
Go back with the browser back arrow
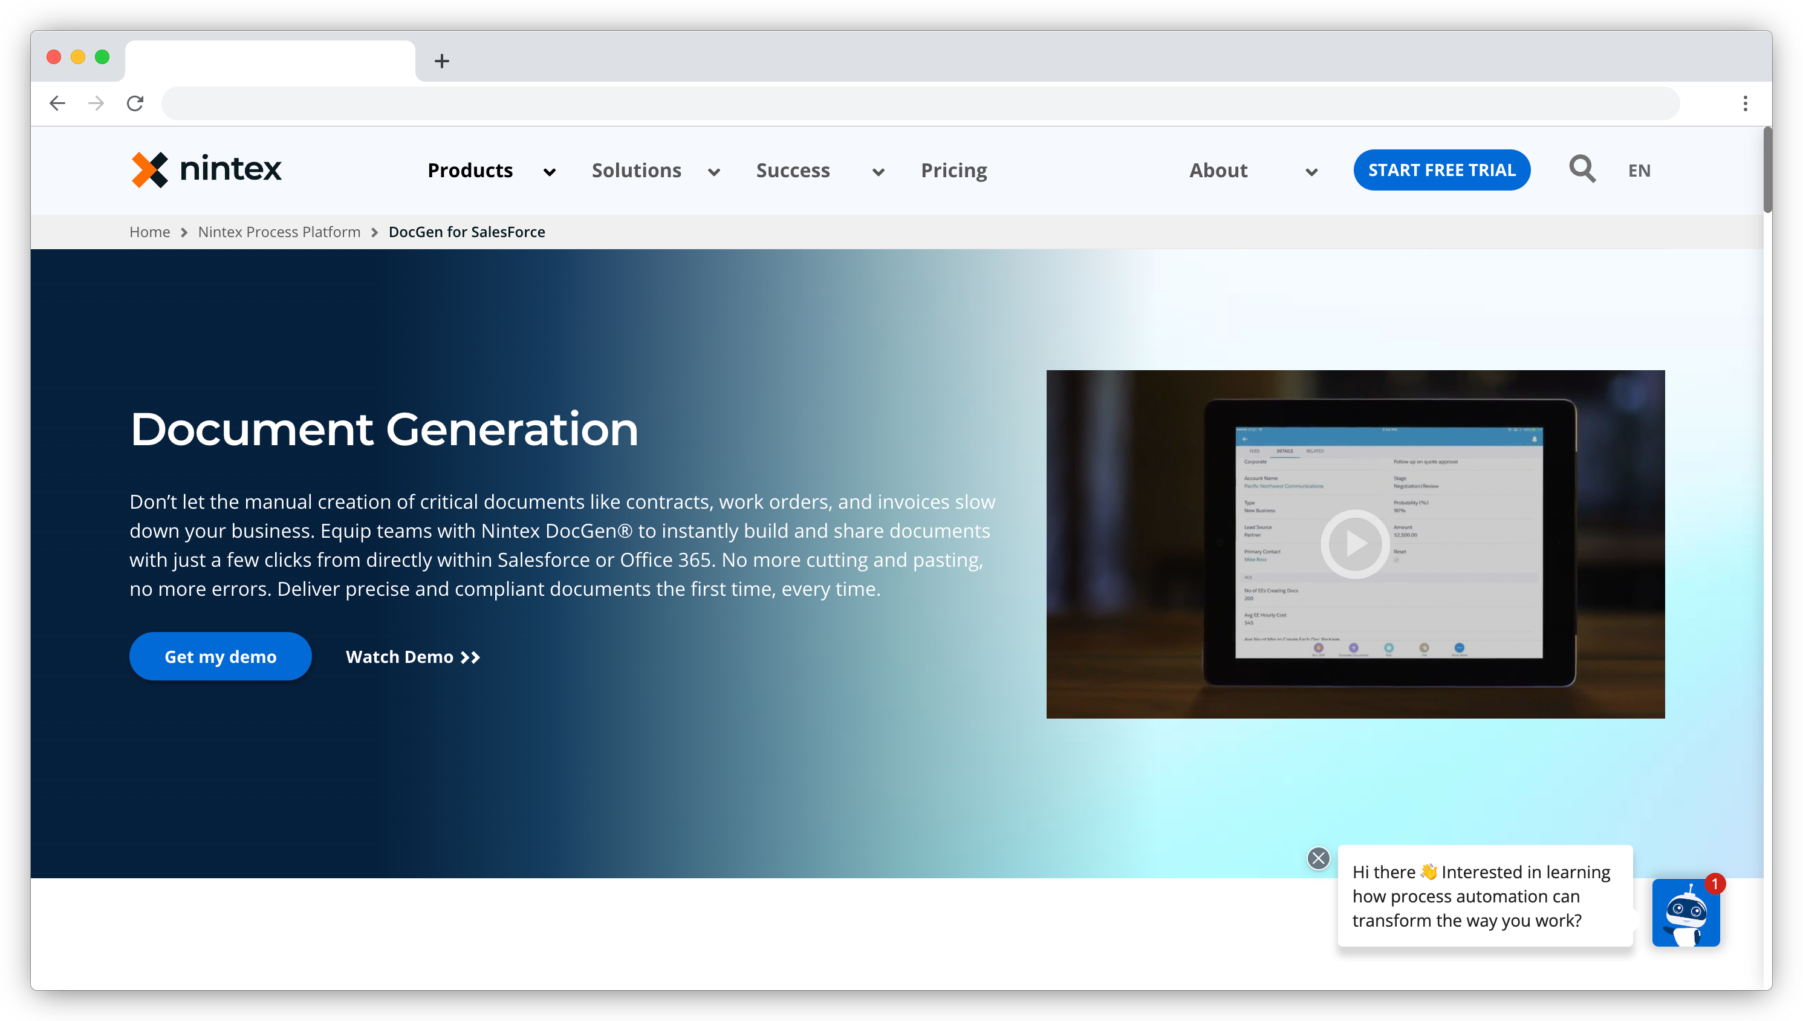(57, 104)
